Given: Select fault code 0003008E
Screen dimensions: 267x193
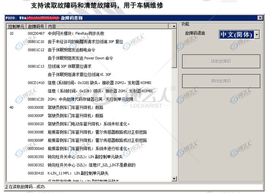Looking at the screenshot, I should click(36, 132).
